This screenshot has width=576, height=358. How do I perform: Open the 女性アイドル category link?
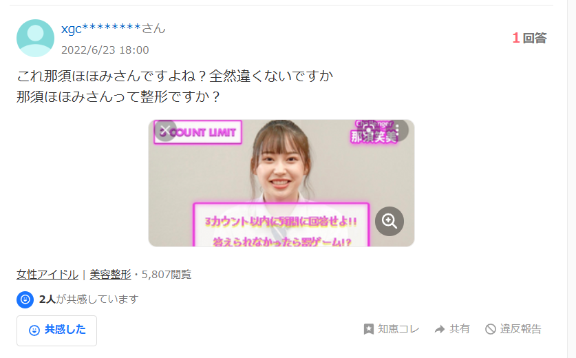[47, 275]
